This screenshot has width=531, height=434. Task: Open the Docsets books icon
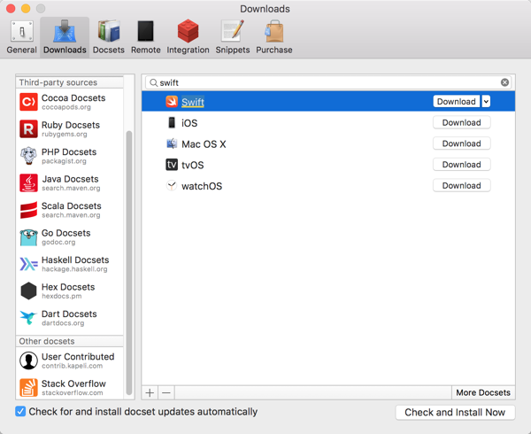pos(109,31)
